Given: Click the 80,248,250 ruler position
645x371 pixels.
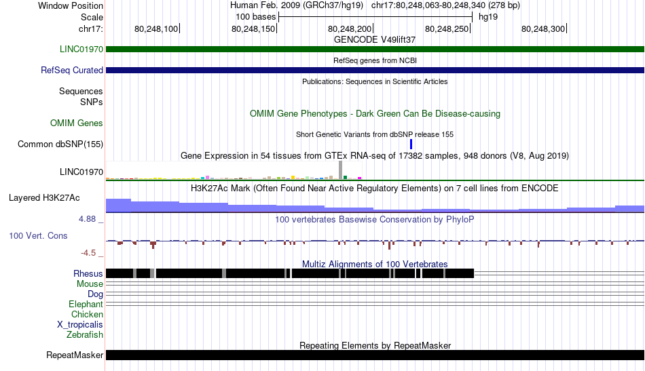Looking at the screenshot, I should [447, 28].
